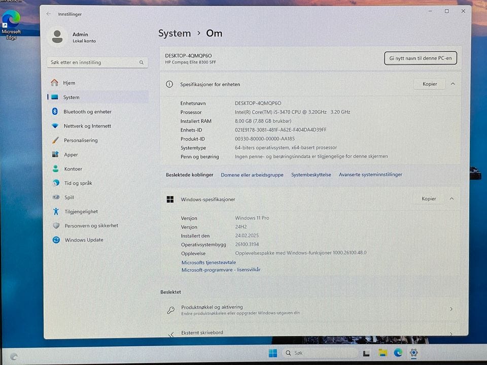
Task: Click the Windows 11 Pro version text
Action: point(252,218)
